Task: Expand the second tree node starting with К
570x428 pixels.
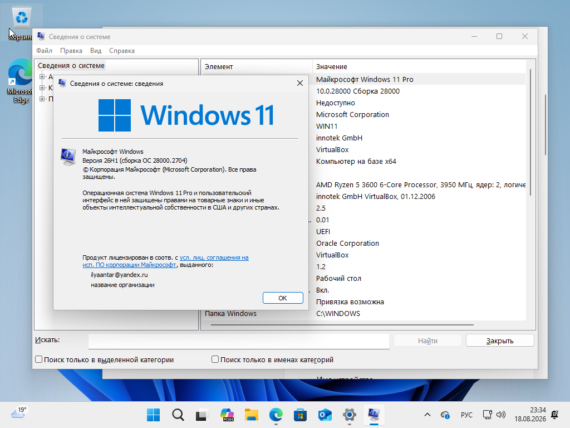Action: pos(42,87)
